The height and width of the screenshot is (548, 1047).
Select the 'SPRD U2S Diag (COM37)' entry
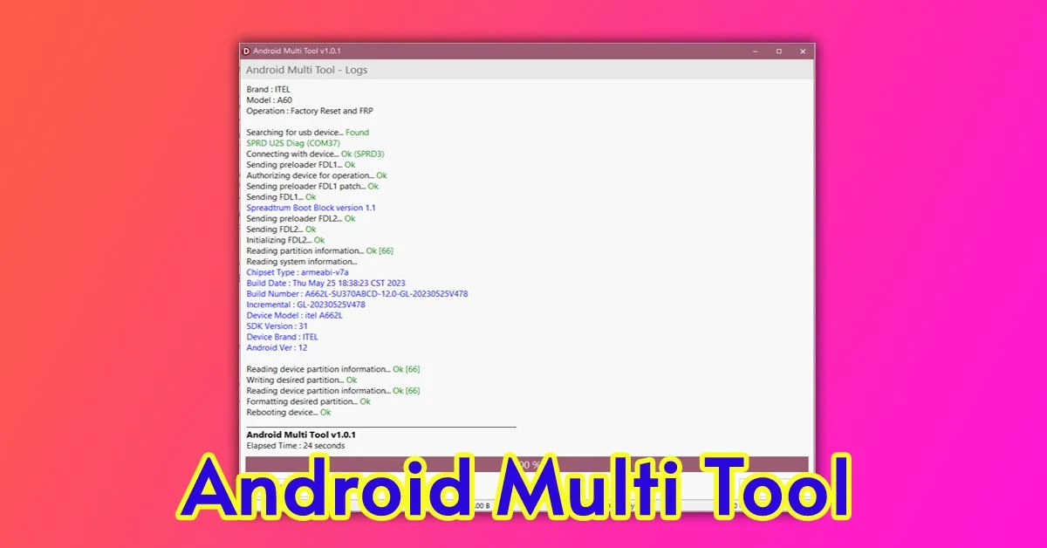click(x=293, y=143)
